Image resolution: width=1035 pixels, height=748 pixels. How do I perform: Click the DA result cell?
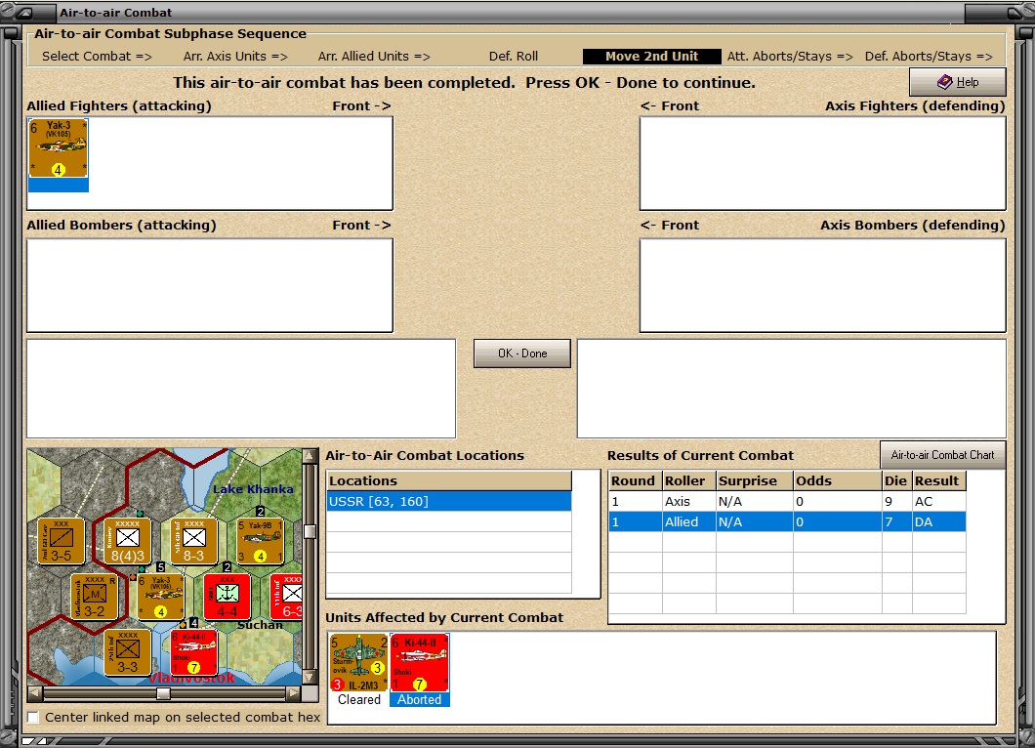tap(938, 521)
